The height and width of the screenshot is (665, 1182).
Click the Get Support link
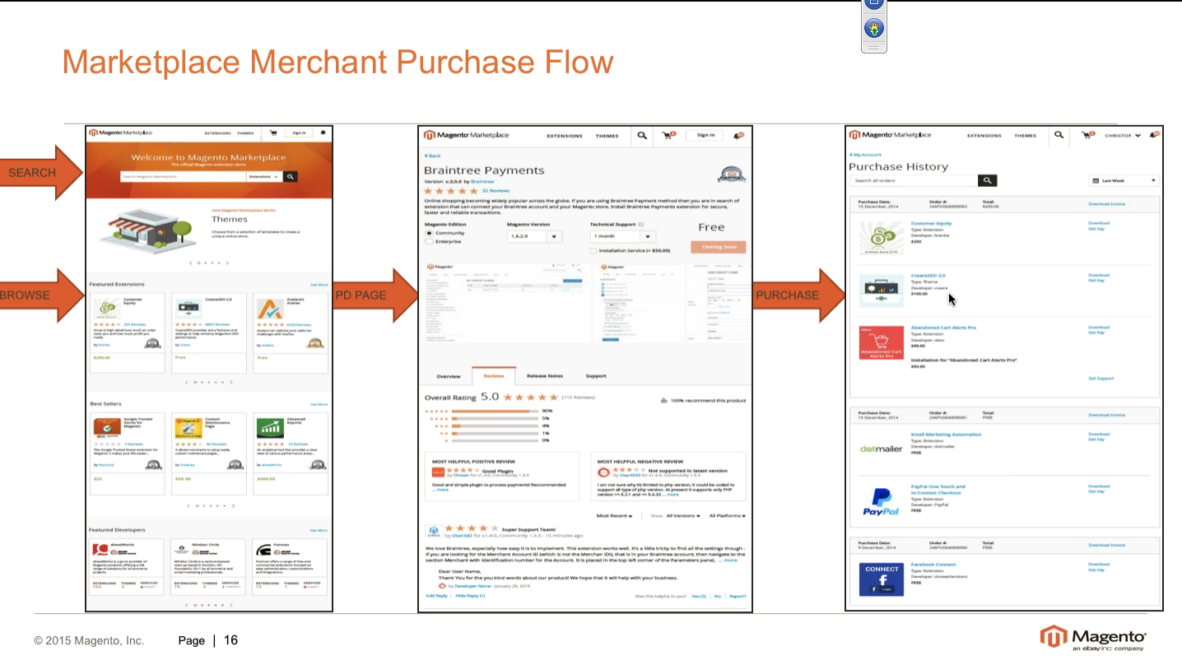coord(1101,379)
